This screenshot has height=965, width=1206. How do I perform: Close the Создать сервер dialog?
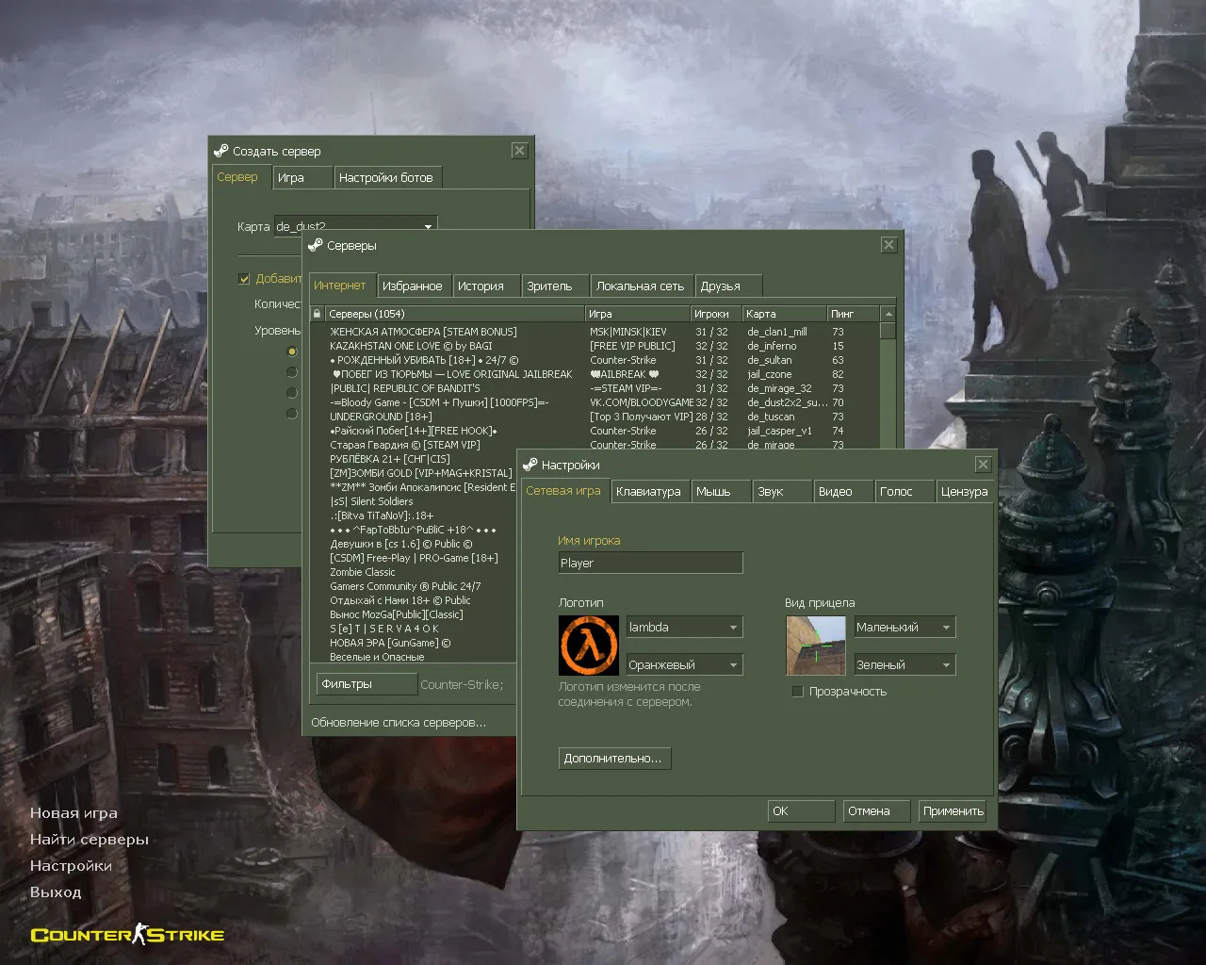click(519, 151)
